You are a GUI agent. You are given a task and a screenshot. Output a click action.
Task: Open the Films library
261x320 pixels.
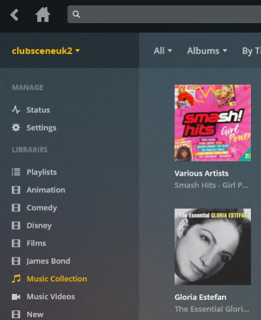pyautogui.click(x=36, y=243)
